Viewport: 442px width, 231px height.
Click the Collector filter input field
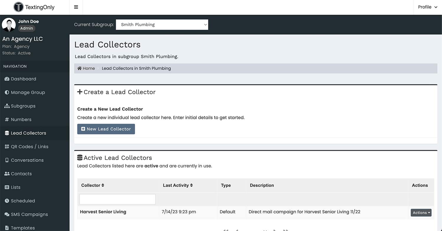pyautogui.click(x=117, y=199)
